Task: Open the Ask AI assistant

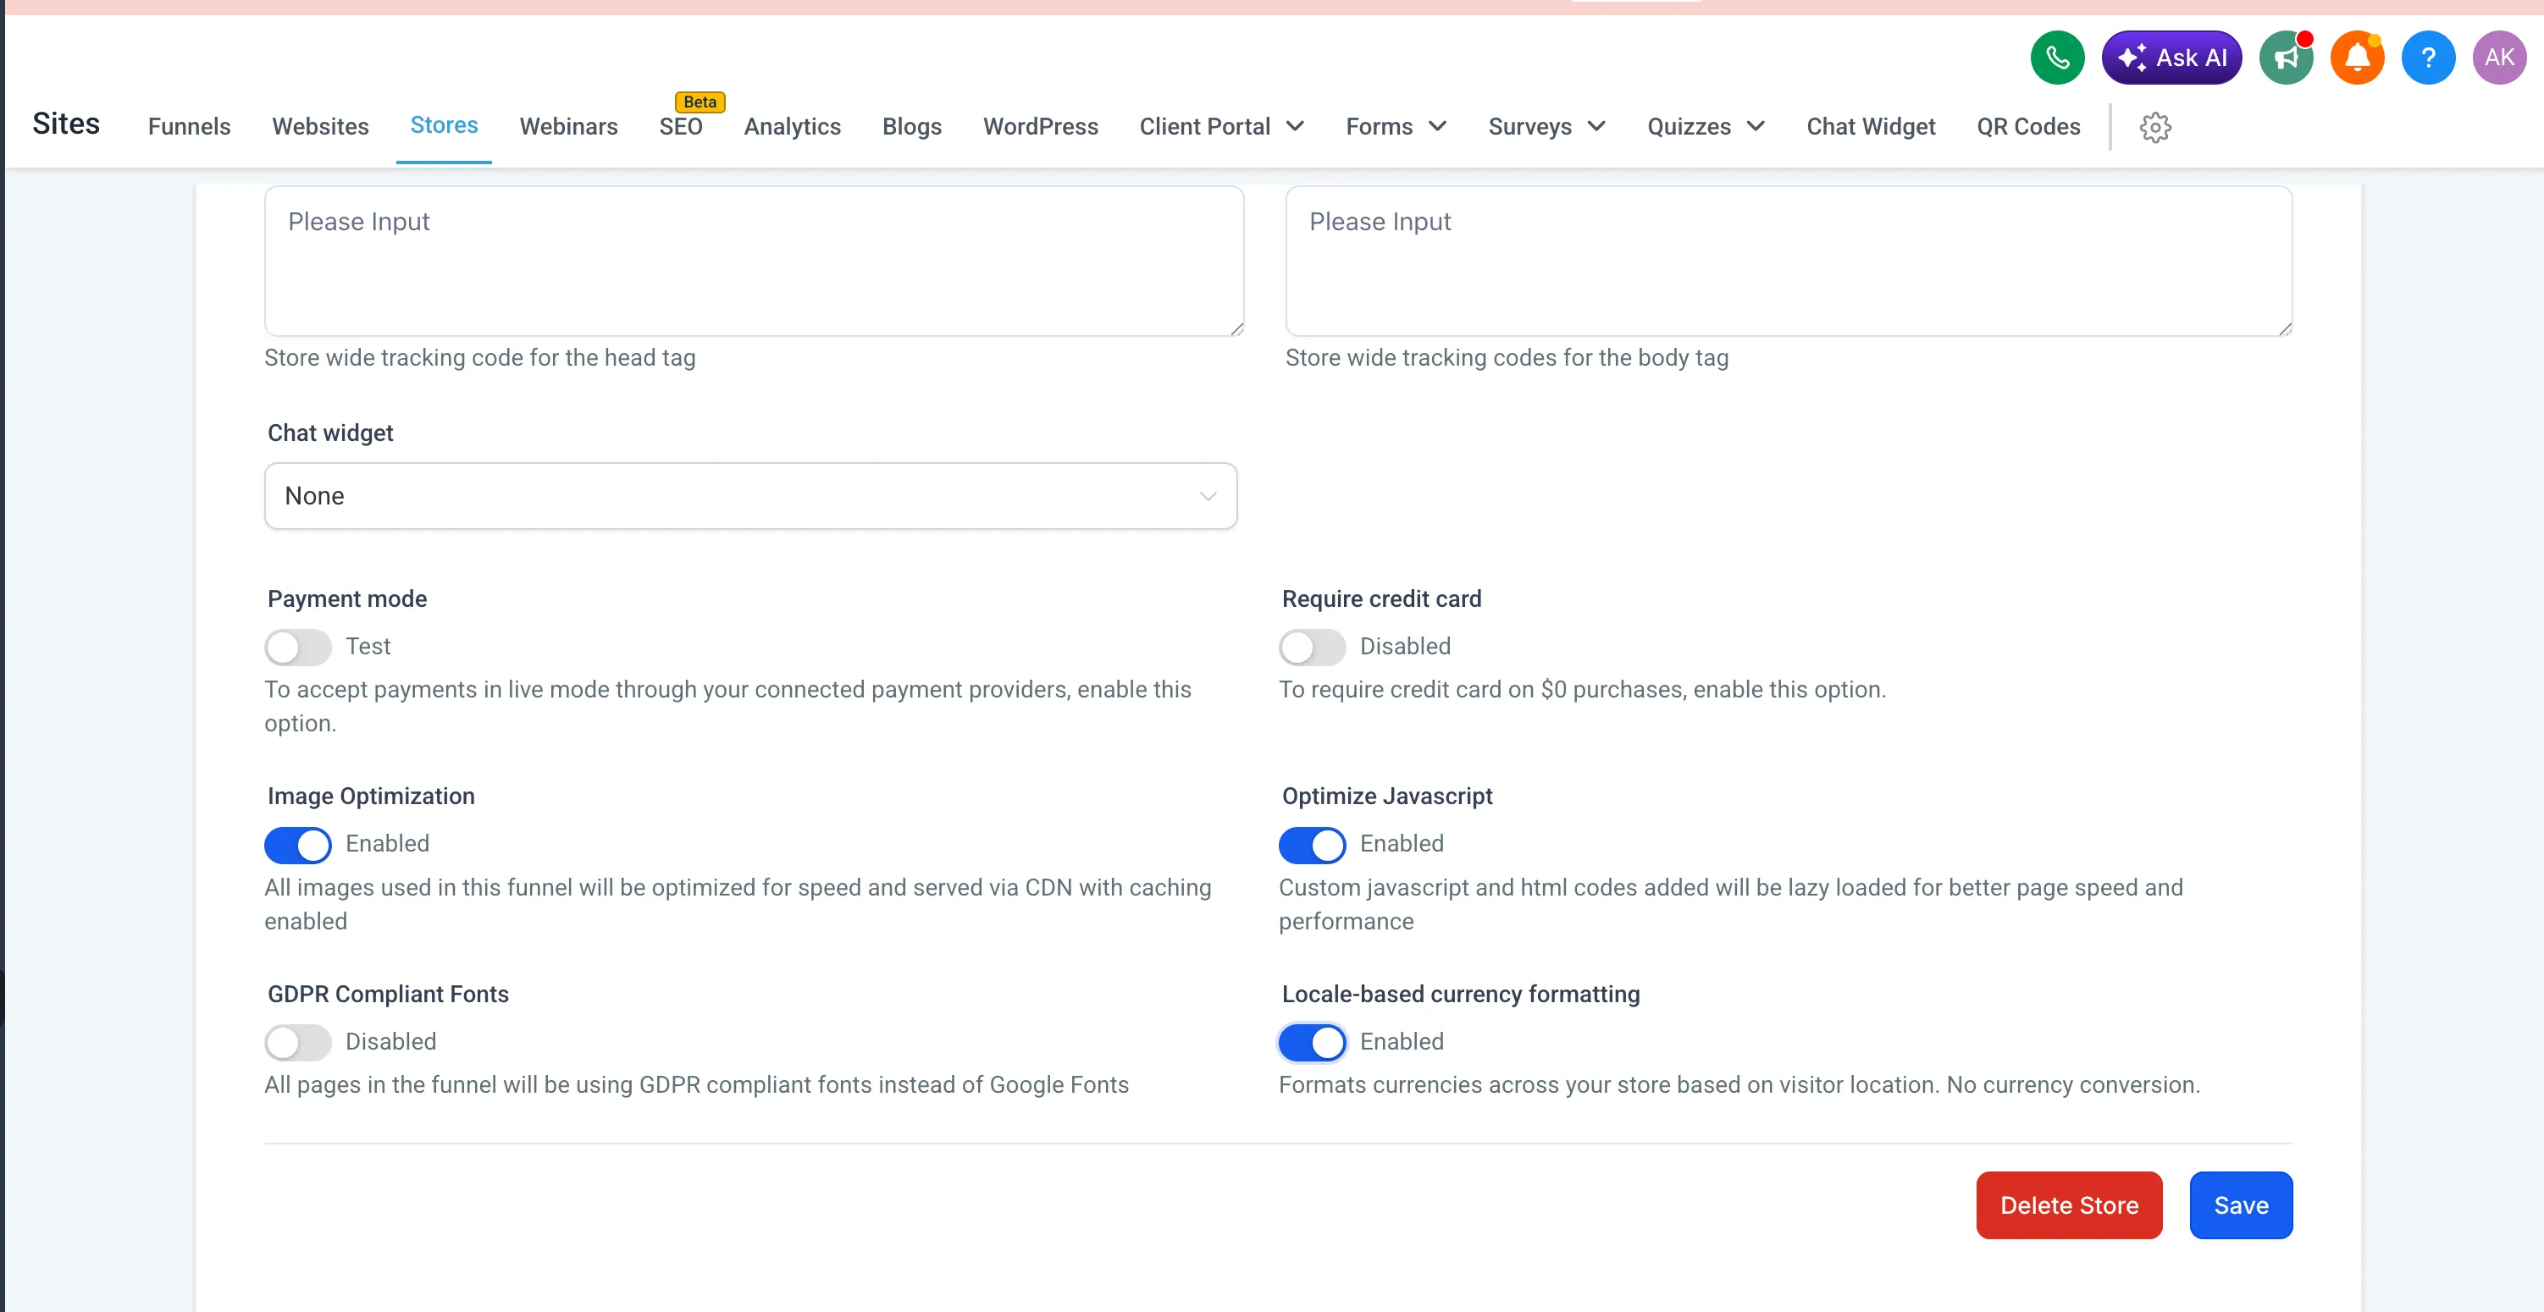Action: pyautogui.click(x=2171, y=58)
